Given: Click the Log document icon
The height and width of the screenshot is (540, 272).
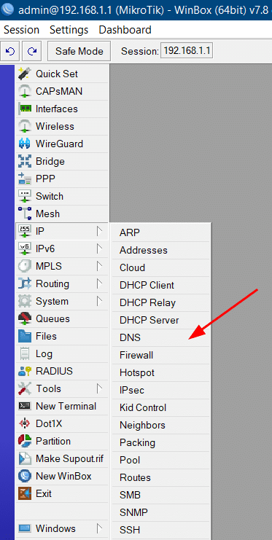Looking at the screenshot, I should click(25, 353).
